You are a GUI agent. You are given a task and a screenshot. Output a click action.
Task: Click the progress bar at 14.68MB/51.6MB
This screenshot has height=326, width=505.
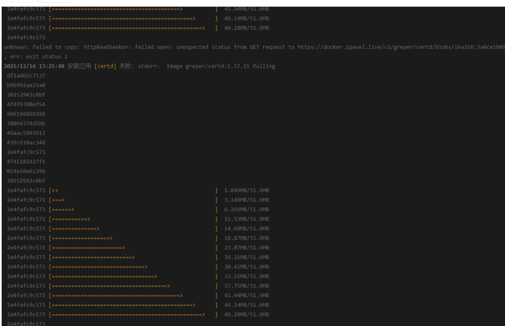coord(133,228)
